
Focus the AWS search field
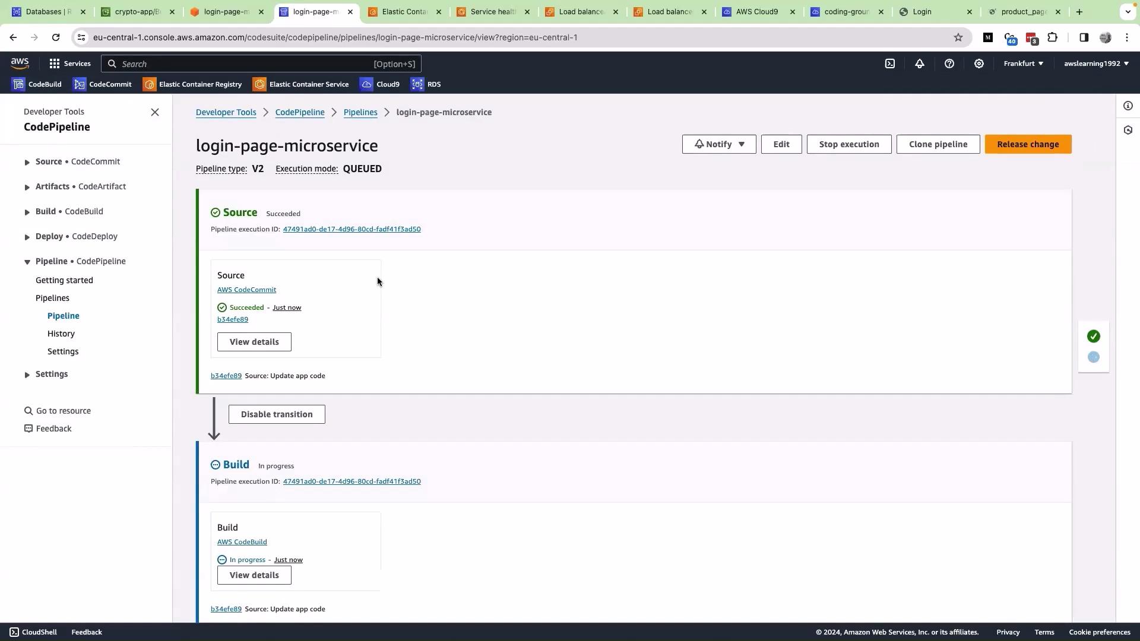click(x=261, y=64)
